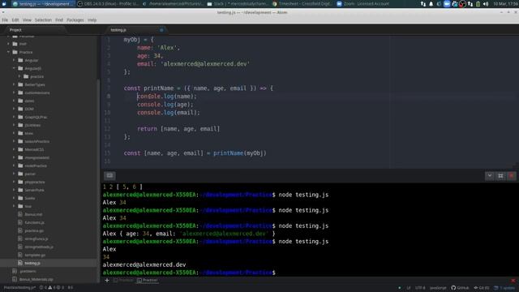Expand the DOM folder arrow
This screenshot has height=292, width=519.
click(14, 109)
